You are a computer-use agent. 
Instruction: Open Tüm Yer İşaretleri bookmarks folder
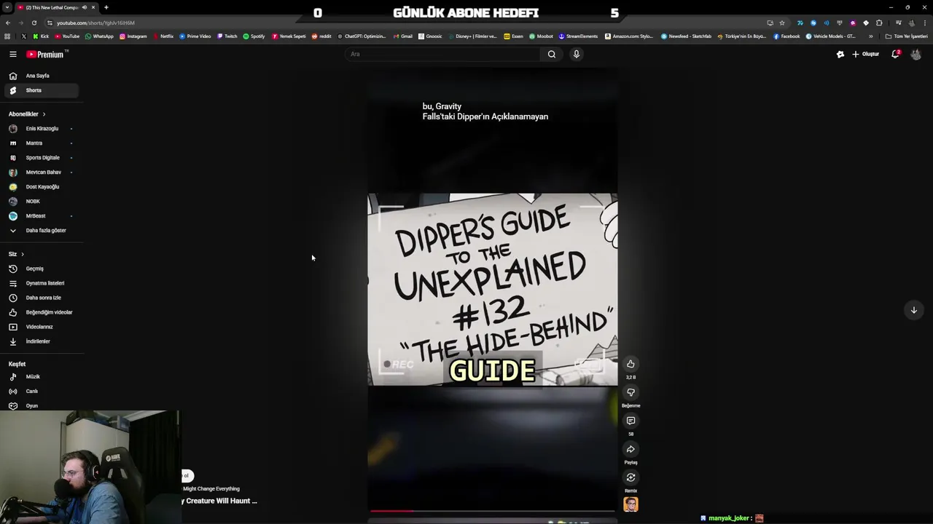[x=907, y=36]
